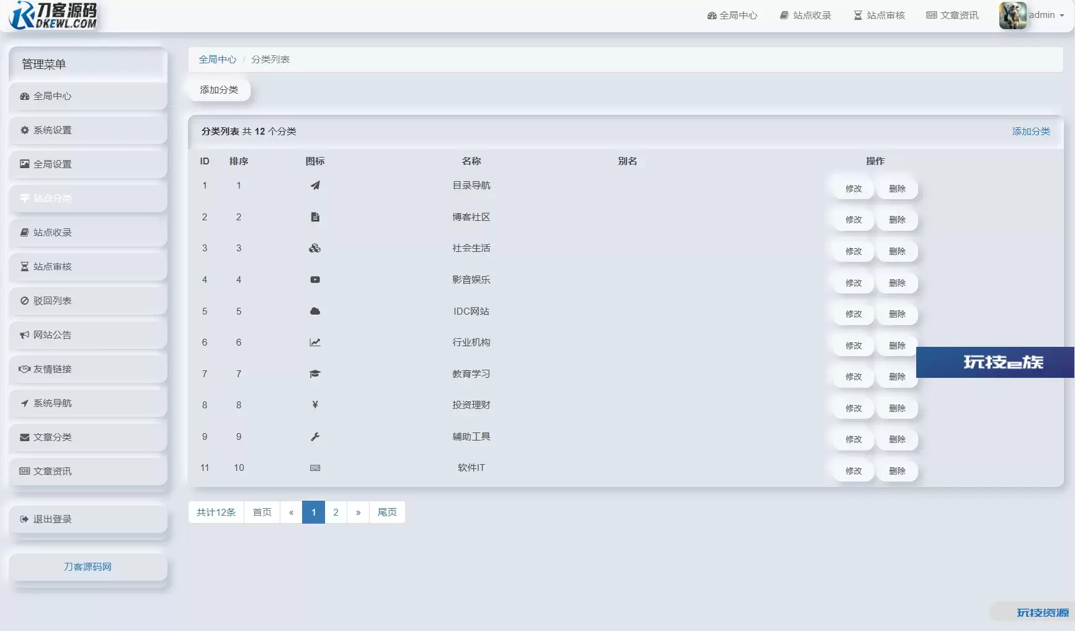The height and width of the screenshot is (631, 1075).
Task: Open the admin user dropdown
Action: (x=1046, y=16)
